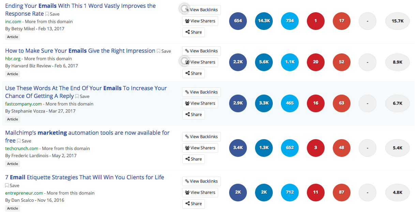Screen dimensions: 417x214
Task: Open 'How to Make Sure Your Emails' article
Action: [x=80, y=51]
